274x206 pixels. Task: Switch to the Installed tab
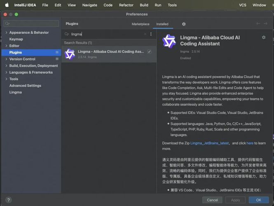coord(162,24)
